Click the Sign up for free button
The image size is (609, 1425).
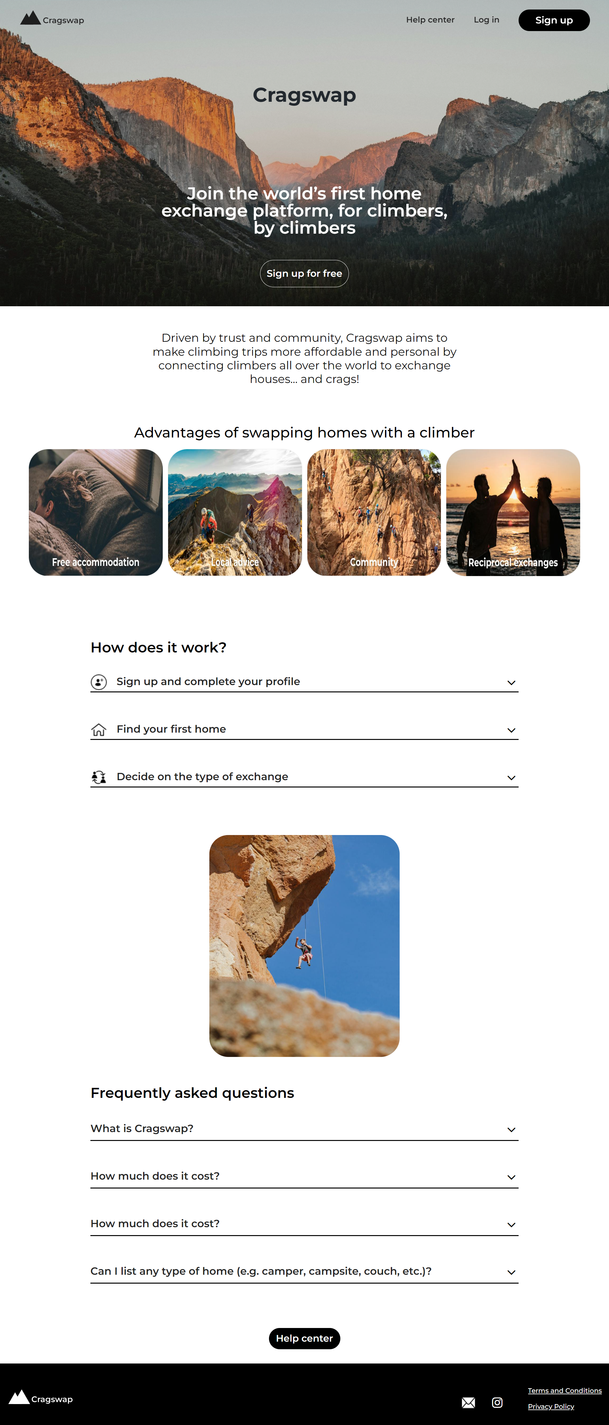[304, 274]
